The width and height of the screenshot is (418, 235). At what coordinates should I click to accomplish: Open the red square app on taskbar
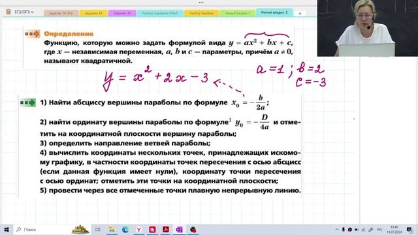(152, 229)
